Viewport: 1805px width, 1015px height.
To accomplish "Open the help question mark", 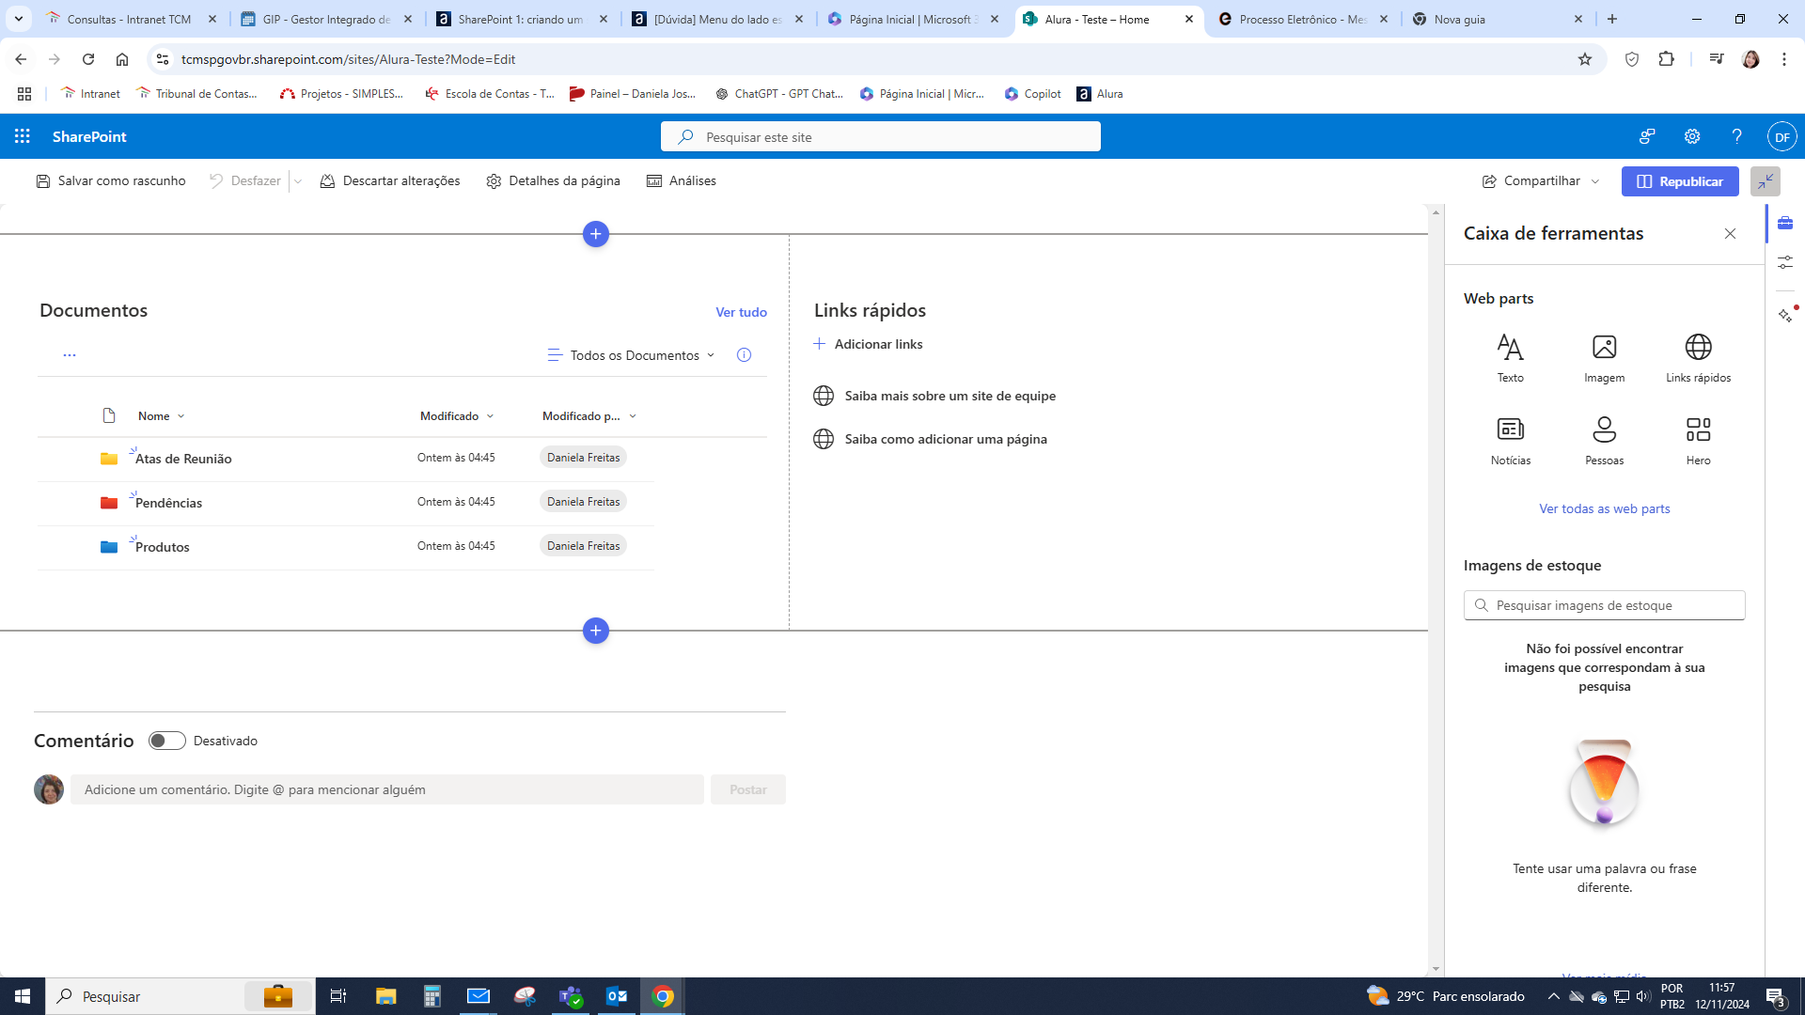I will point(1736,136).
